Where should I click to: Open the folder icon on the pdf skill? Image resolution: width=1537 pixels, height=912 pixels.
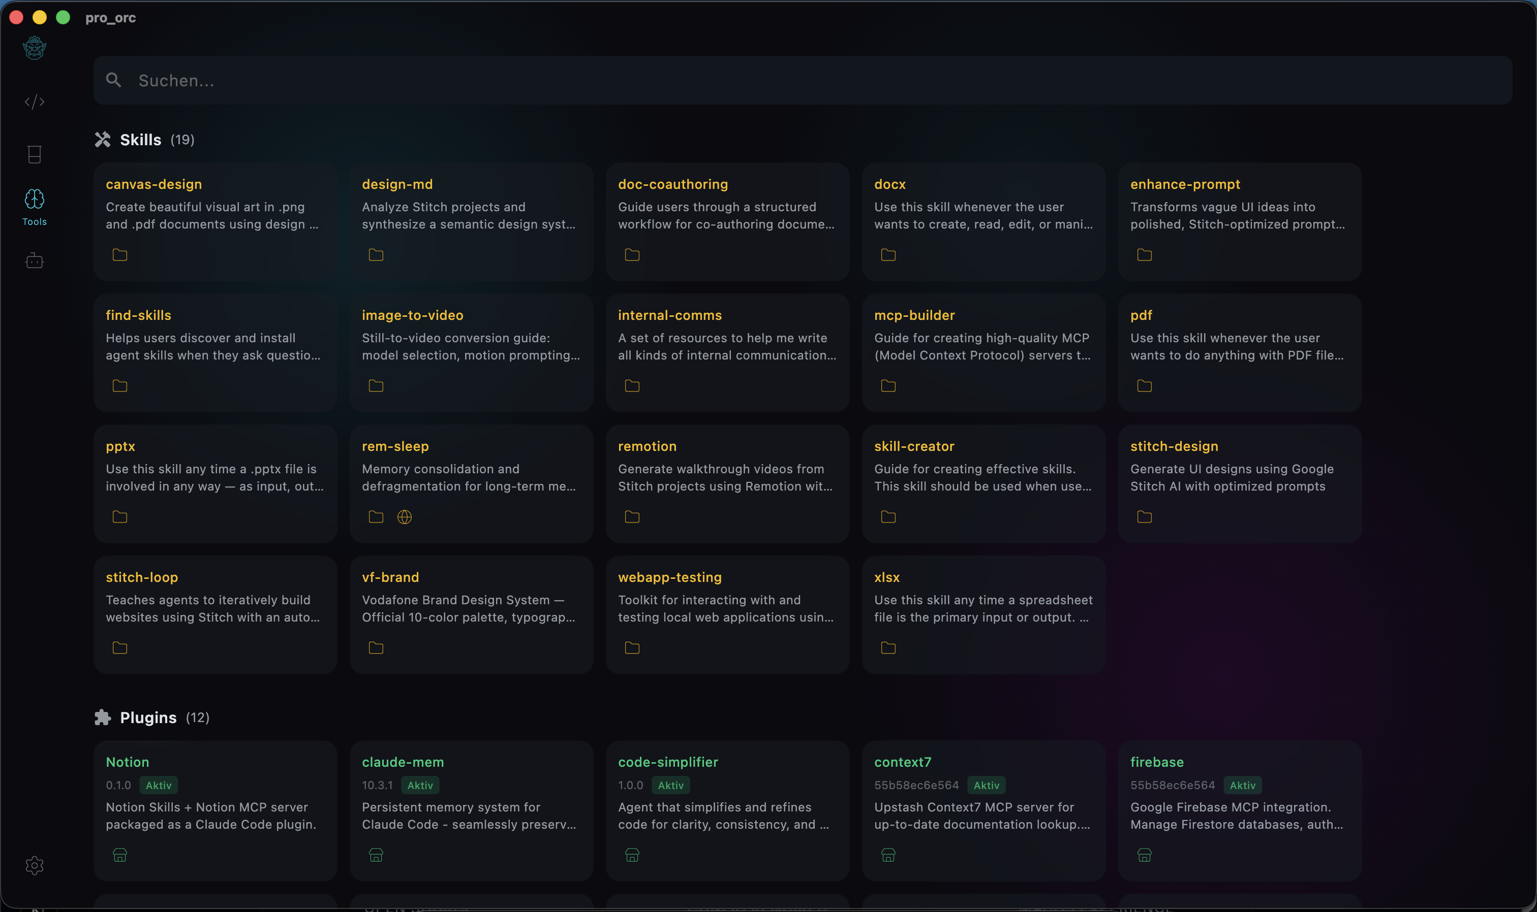coord(1144,386)
